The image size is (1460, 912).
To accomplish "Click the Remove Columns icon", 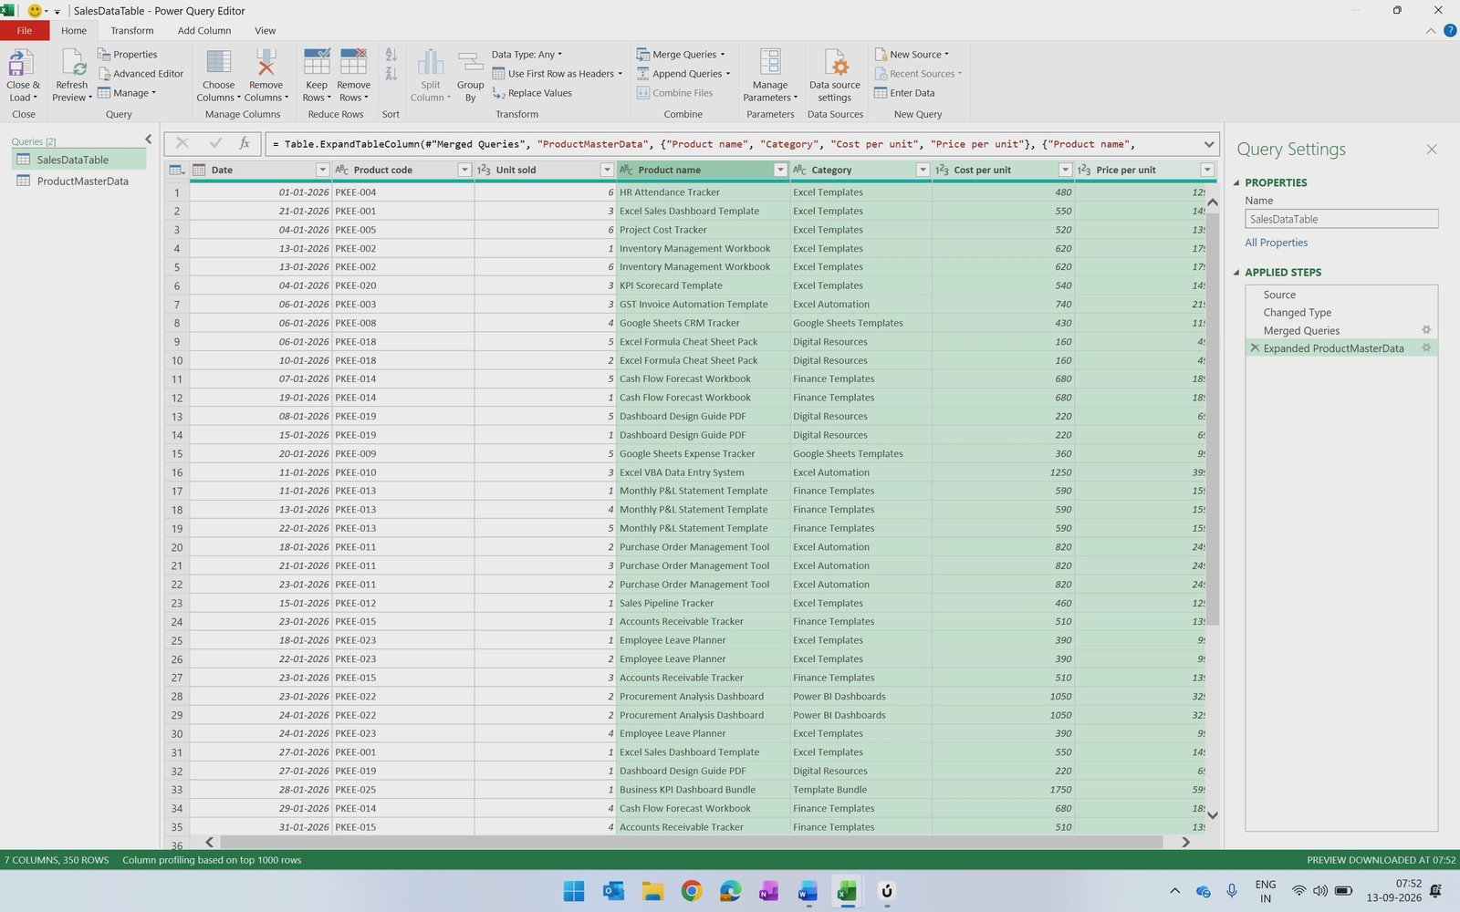I will (266, 63).
